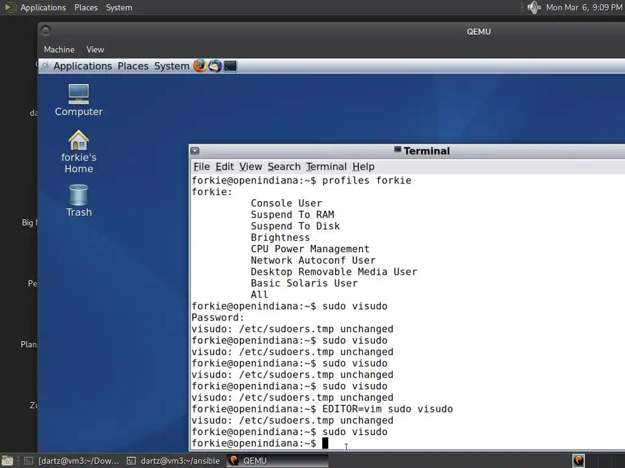Open host Places menu
Image resolution: width=625 pixels, height=468 pixels.
coord(85,7)
